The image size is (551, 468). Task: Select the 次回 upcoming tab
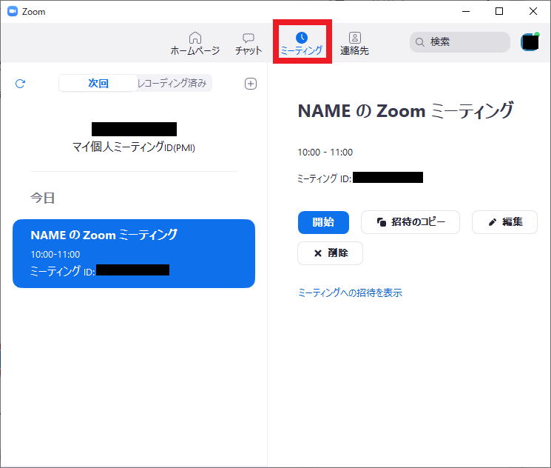(x=98, y=84)
